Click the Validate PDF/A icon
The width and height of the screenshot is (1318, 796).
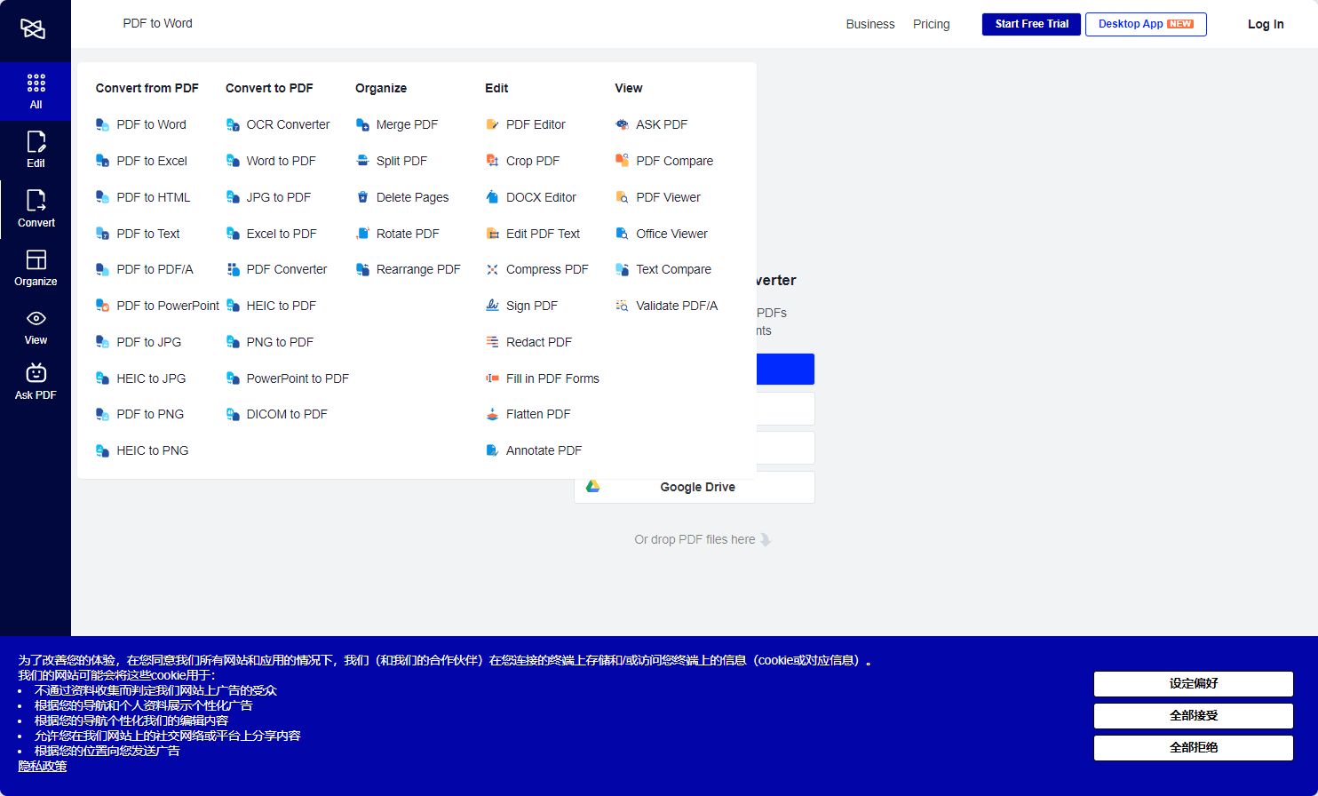[622, 306]
